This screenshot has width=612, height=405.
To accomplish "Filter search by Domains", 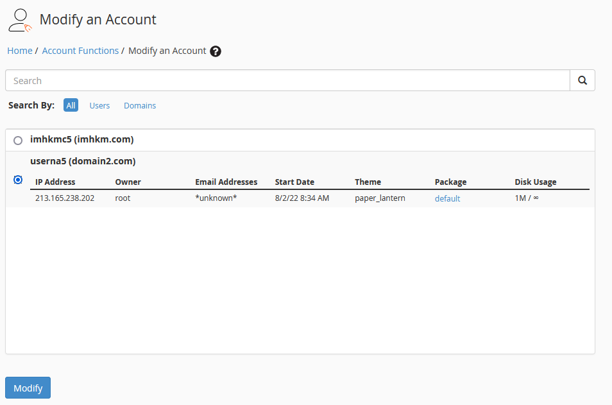I will click(x=140, y=105).
